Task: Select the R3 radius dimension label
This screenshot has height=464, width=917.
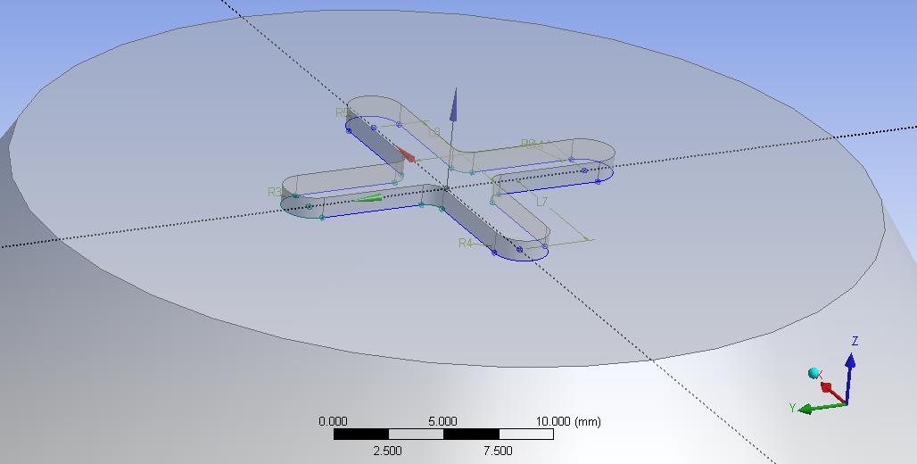Action: 274,192
